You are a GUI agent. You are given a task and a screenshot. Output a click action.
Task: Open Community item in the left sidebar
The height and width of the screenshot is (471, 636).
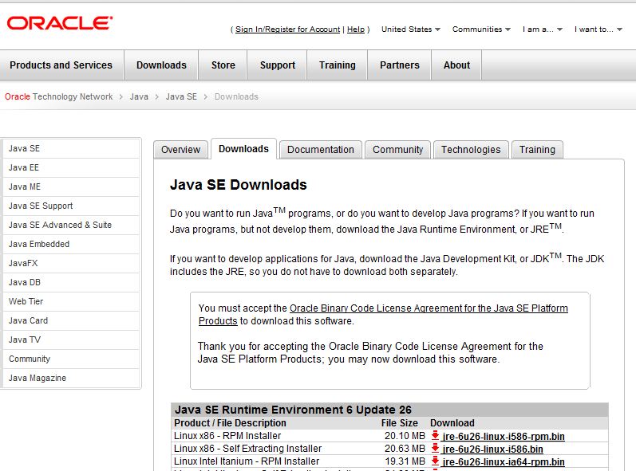tap(71, 359)
